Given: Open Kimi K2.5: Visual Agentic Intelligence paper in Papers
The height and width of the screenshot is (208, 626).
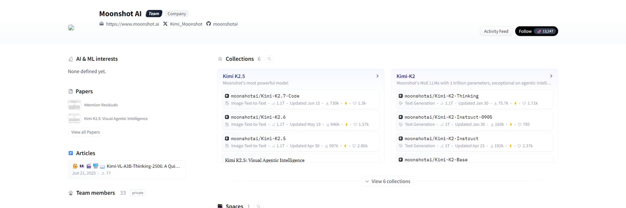Looking at the screenshot, I should (x=116, y=119).
